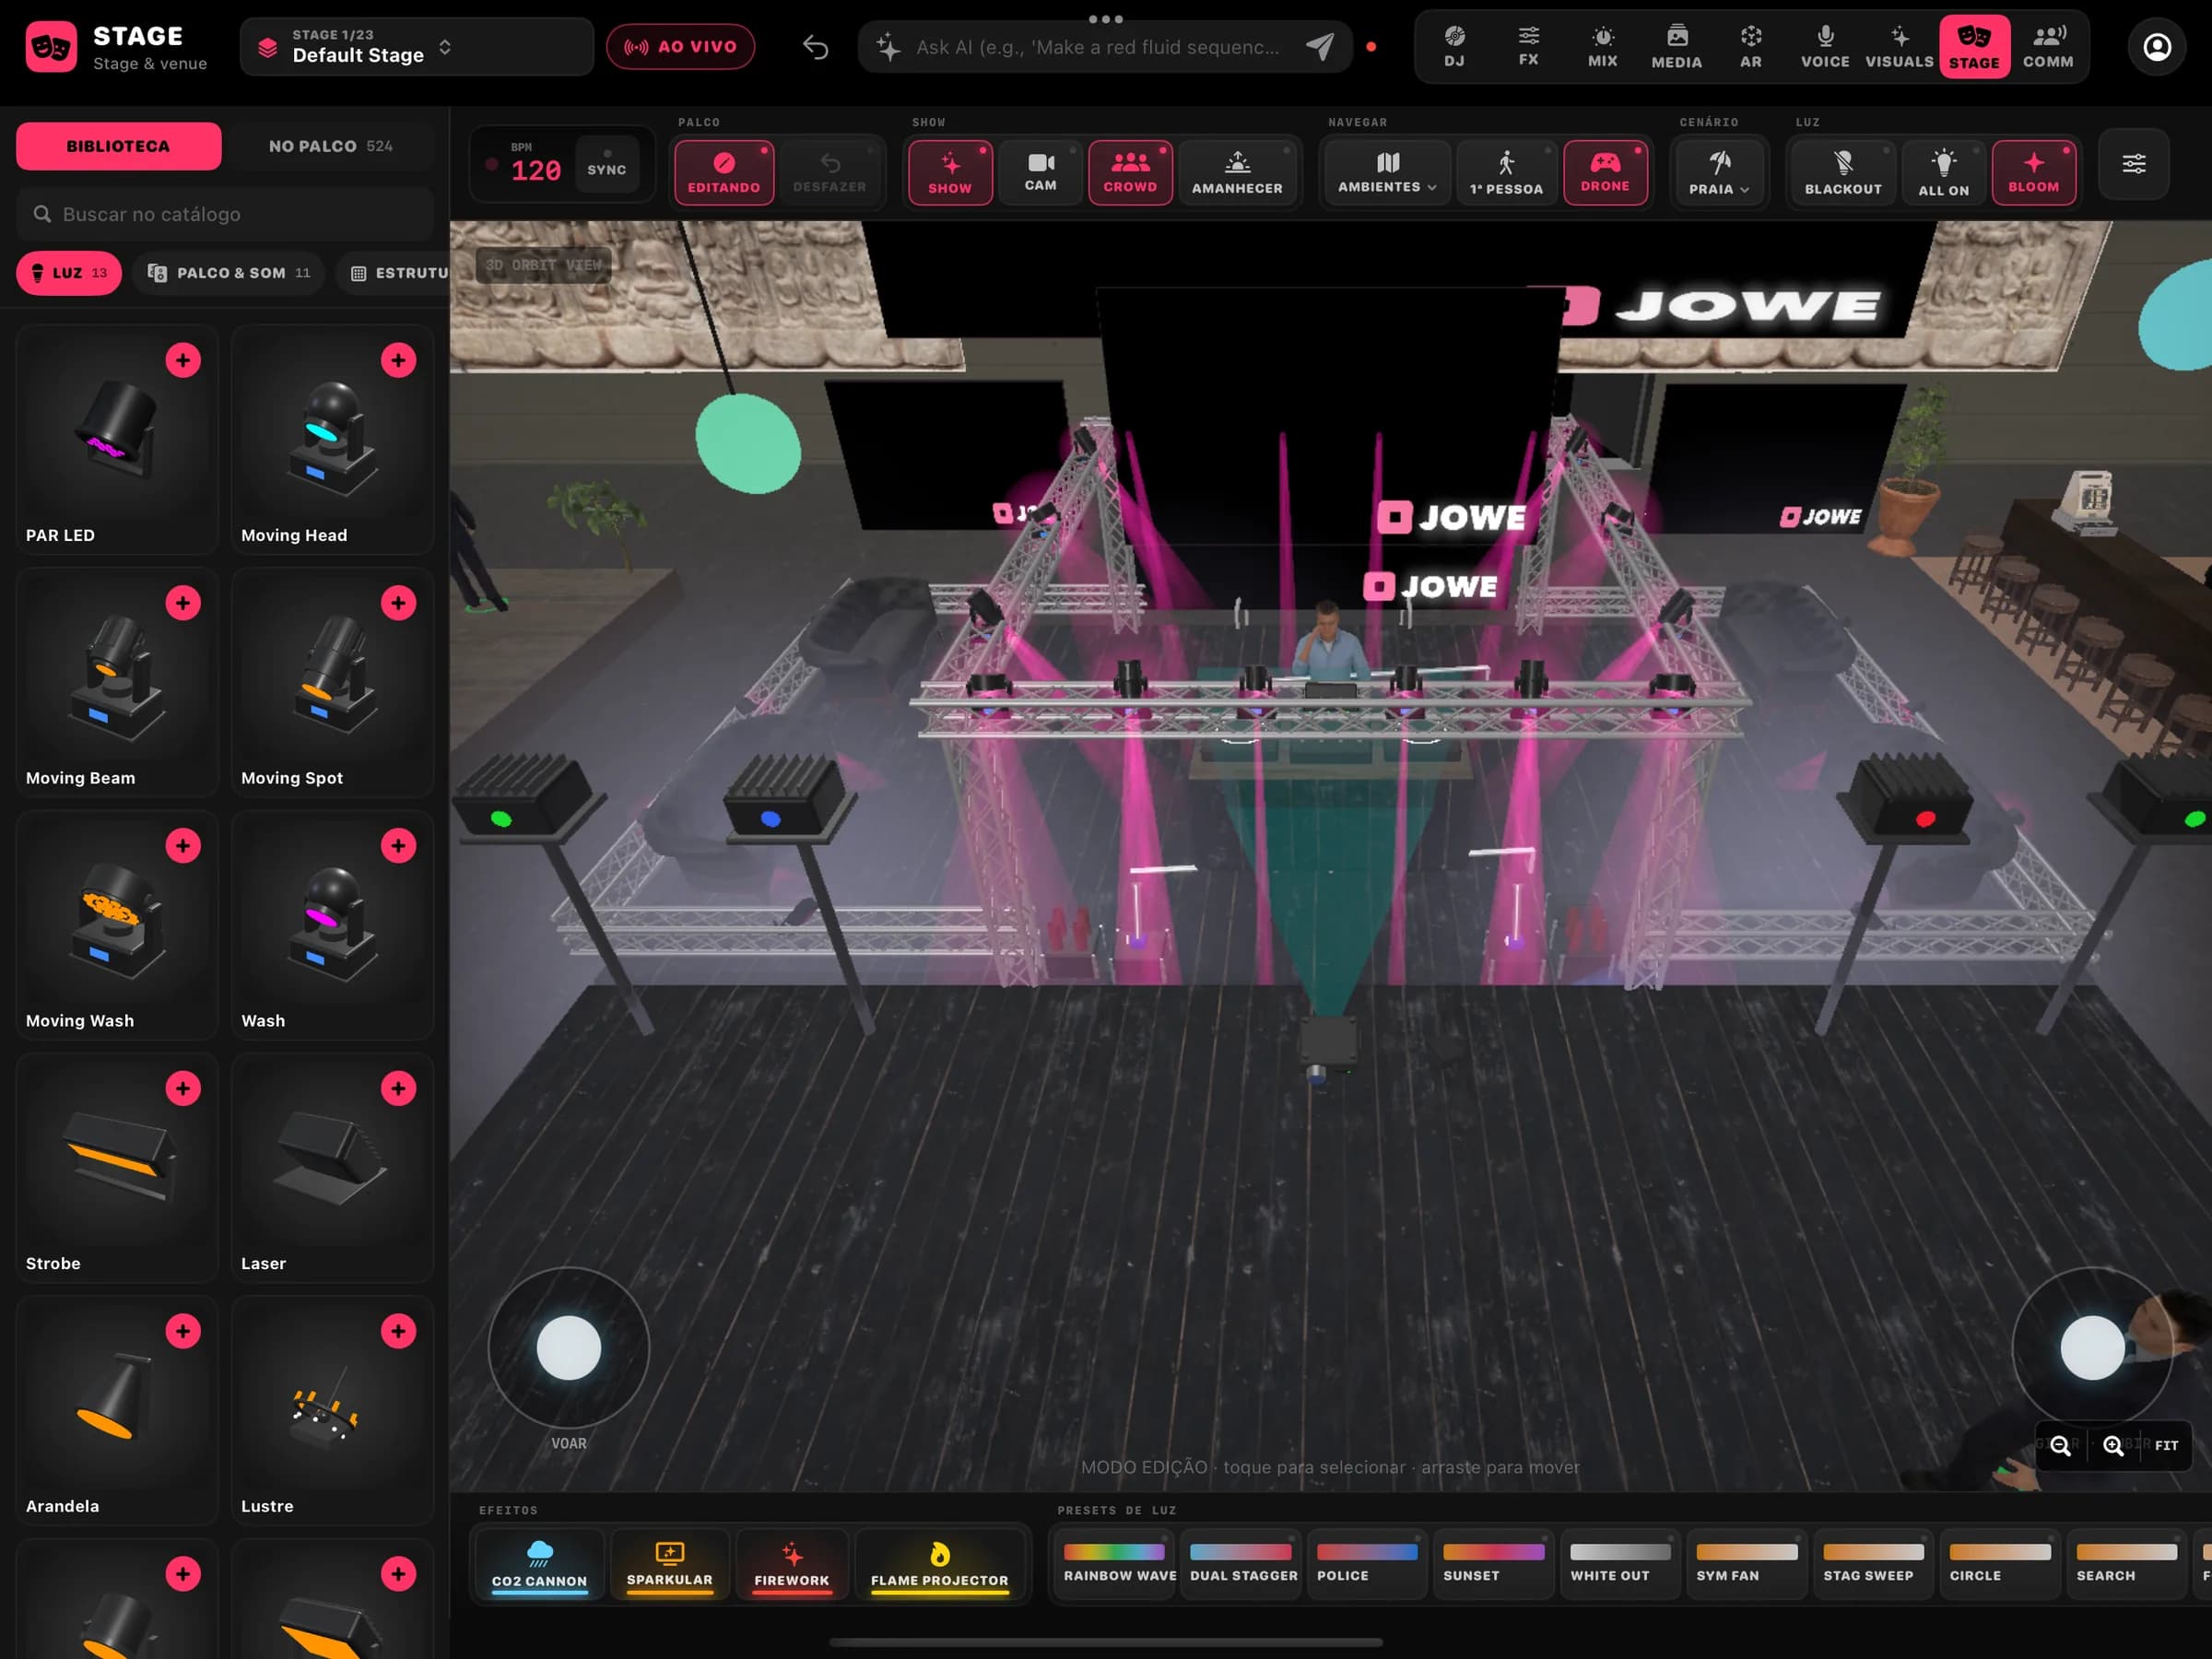The height and width of the screenshot is (1659, 2212).
Task: Toggle the CROWD button
Action: click(1130, 172)
